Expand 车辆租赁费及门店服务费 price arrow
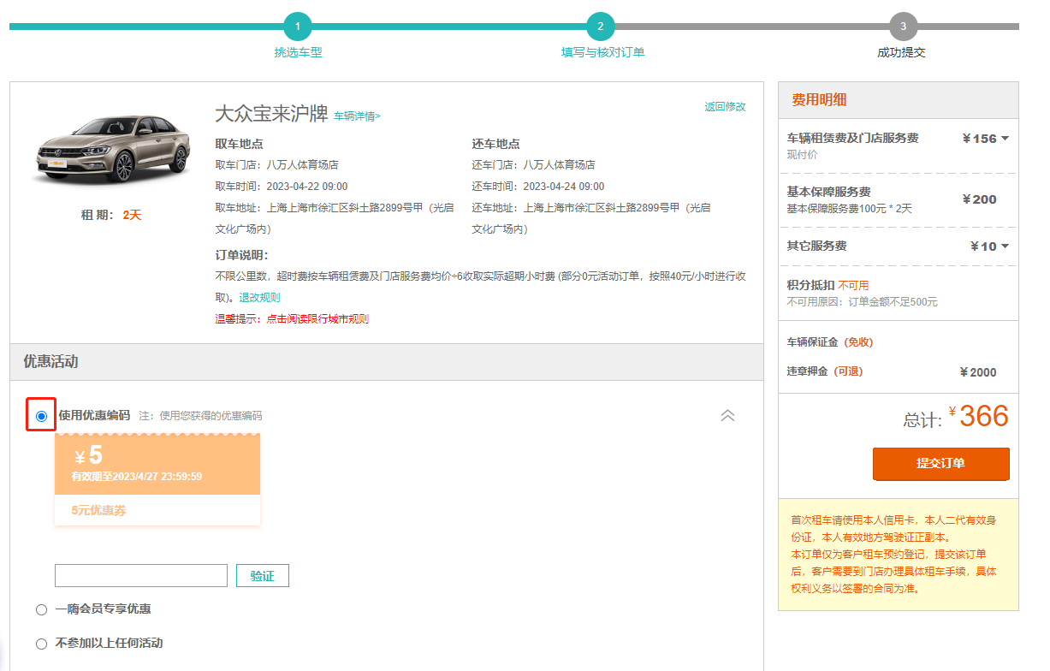Screen dimensions: 1050x671 point(1005,139)
